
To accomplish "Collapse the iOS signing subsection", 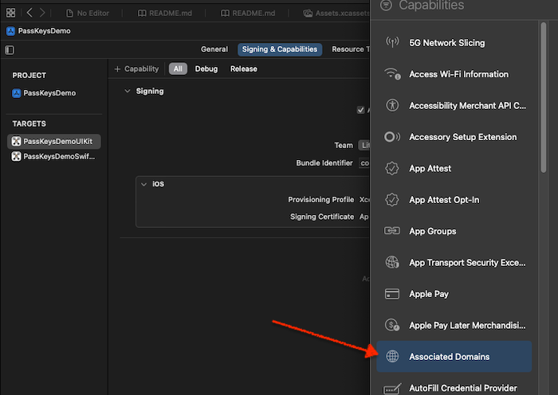I will click(143, 184).
